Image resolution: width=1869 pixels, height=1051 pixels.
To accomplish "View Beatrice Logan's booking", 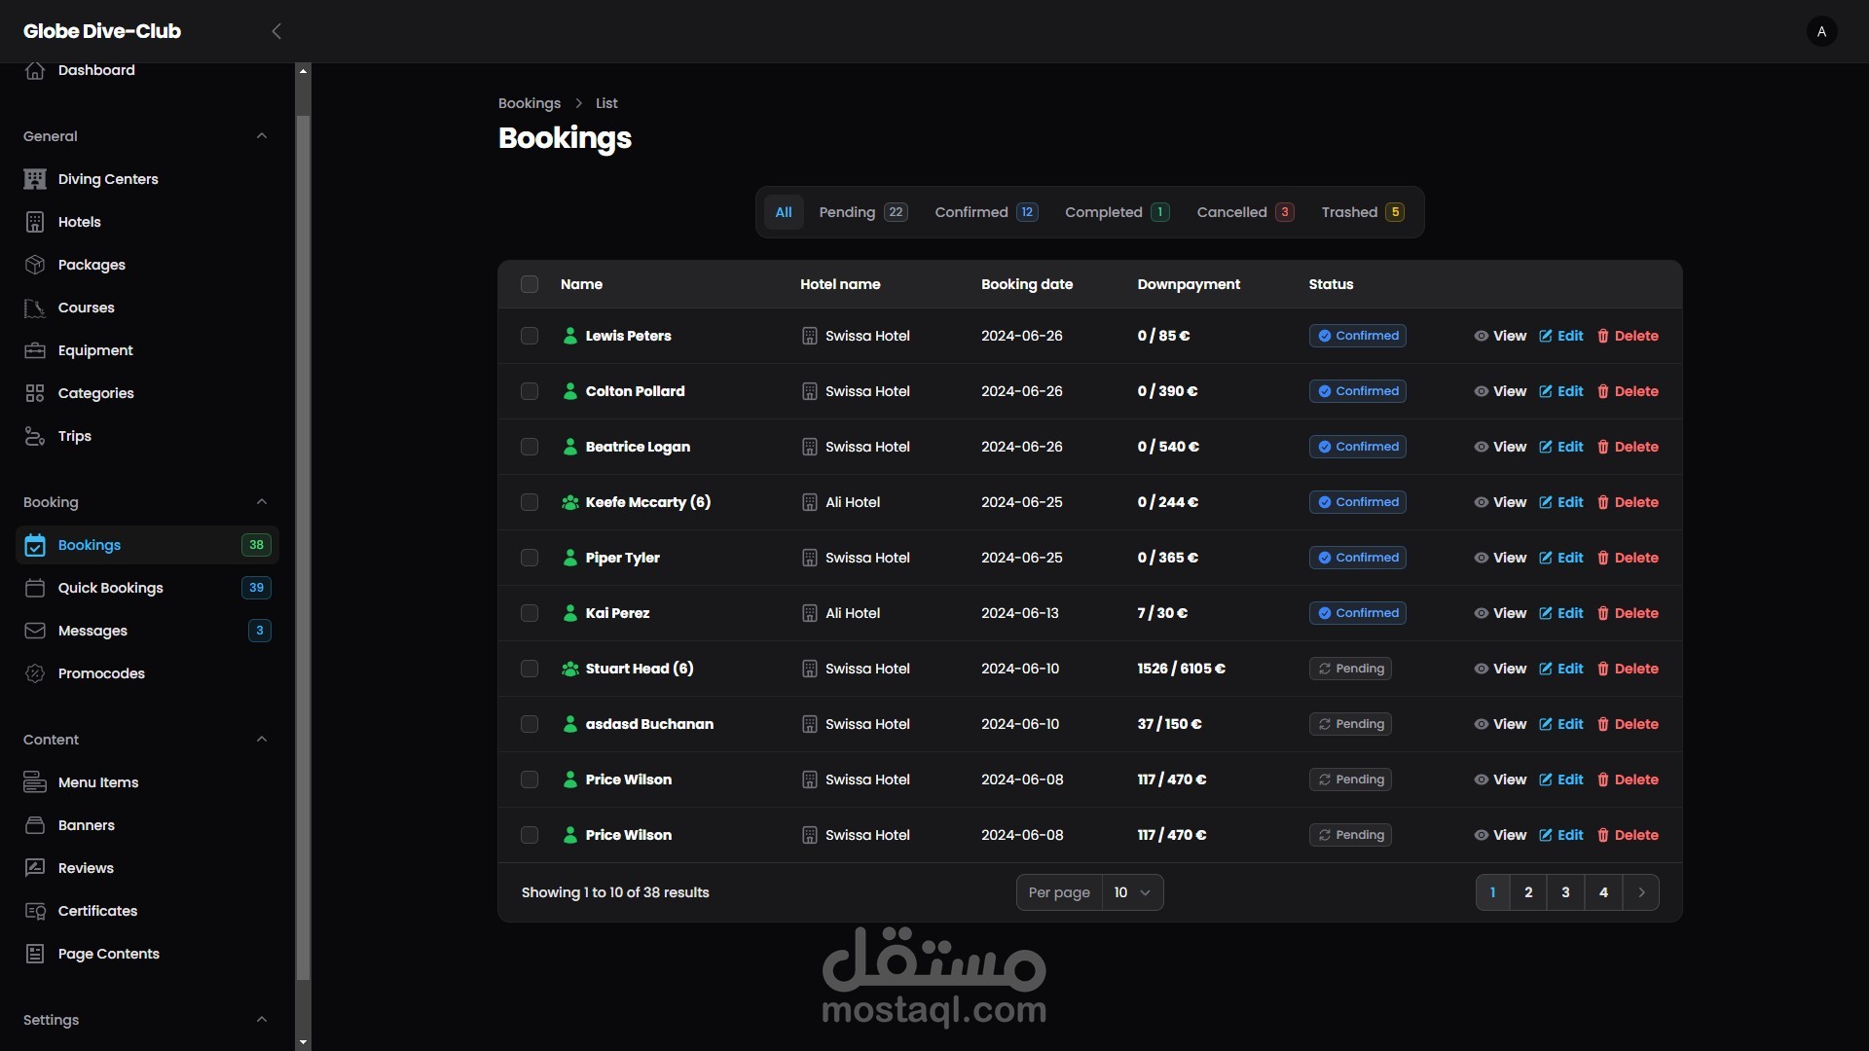I will 1500,447.
